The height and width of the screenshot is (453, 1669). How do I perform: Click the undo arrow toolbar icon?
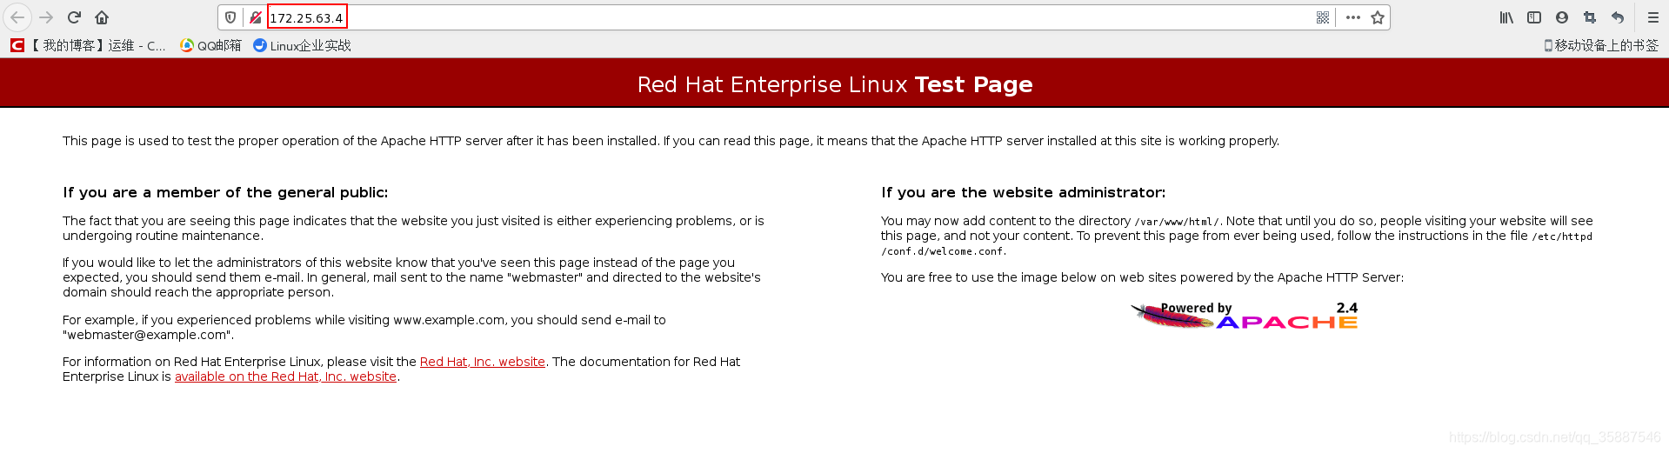click(1618, 17)
